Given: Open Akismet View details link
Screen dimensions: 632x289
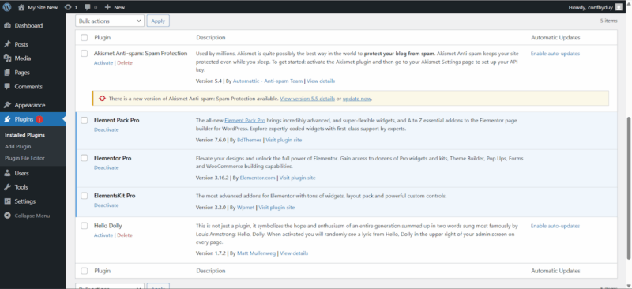Looking at the screenshot, I should pos(321,81).
